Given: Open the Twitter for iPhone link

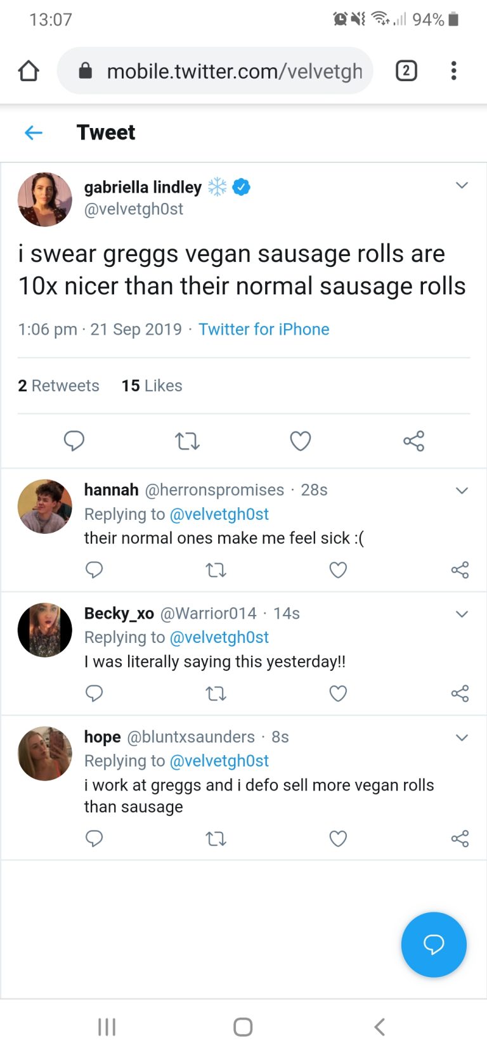Looking at the screenshot, I should pyautogui.click(x=264, y=329).
